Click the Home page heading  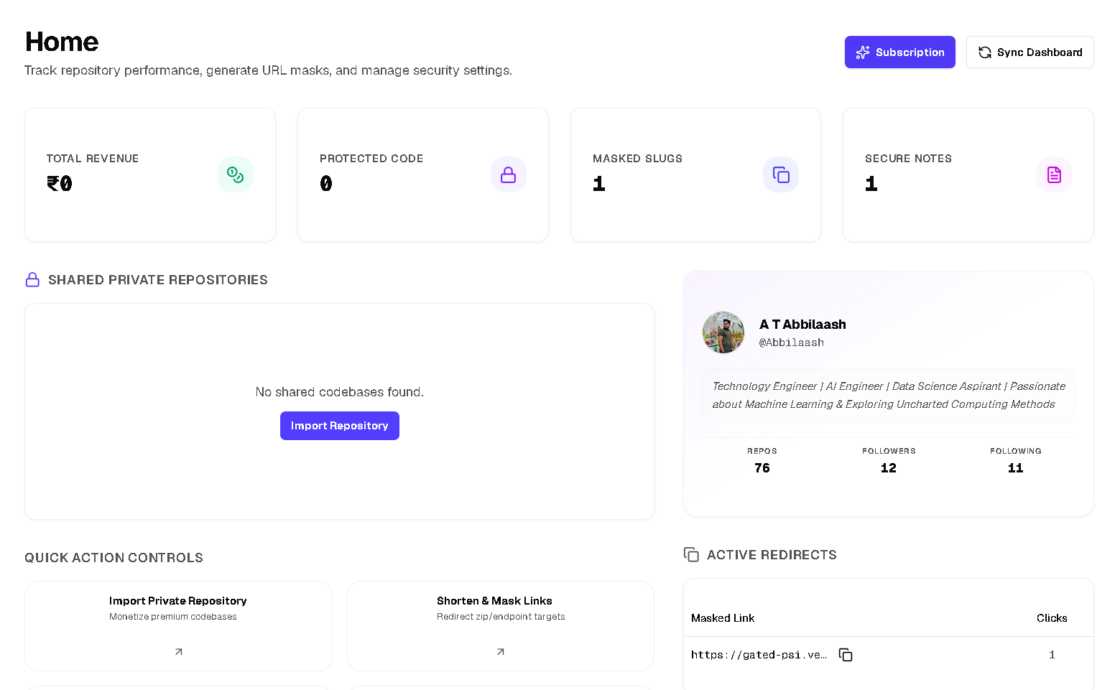62,42
